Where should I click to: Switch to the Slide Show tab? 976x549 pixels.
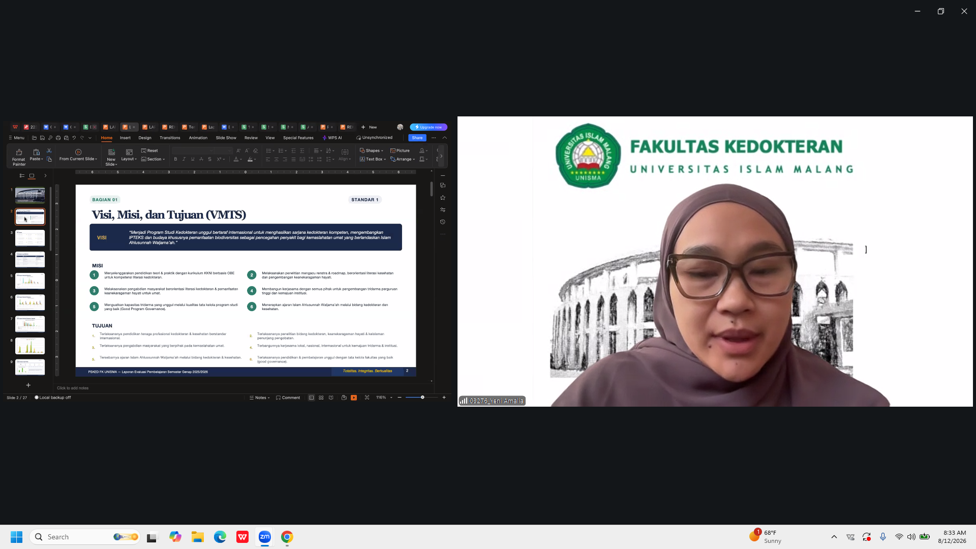(x=226, y=138)
